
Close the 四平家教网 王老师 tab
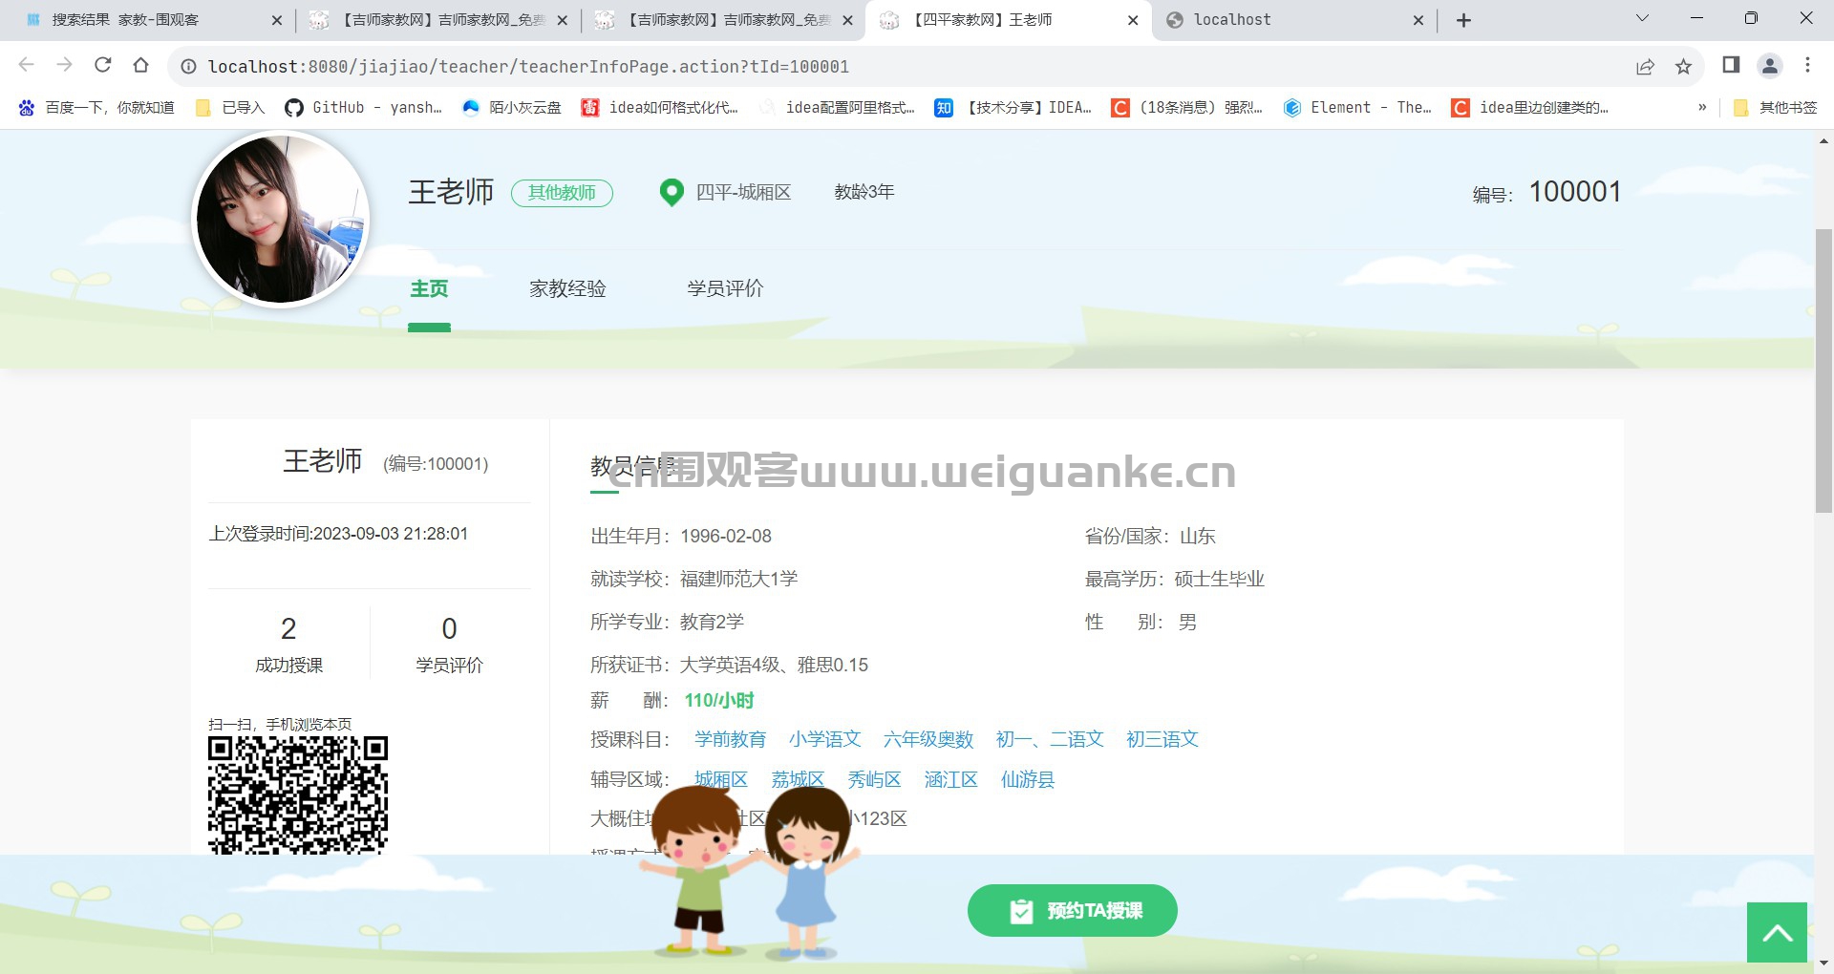pos(1133,20)
